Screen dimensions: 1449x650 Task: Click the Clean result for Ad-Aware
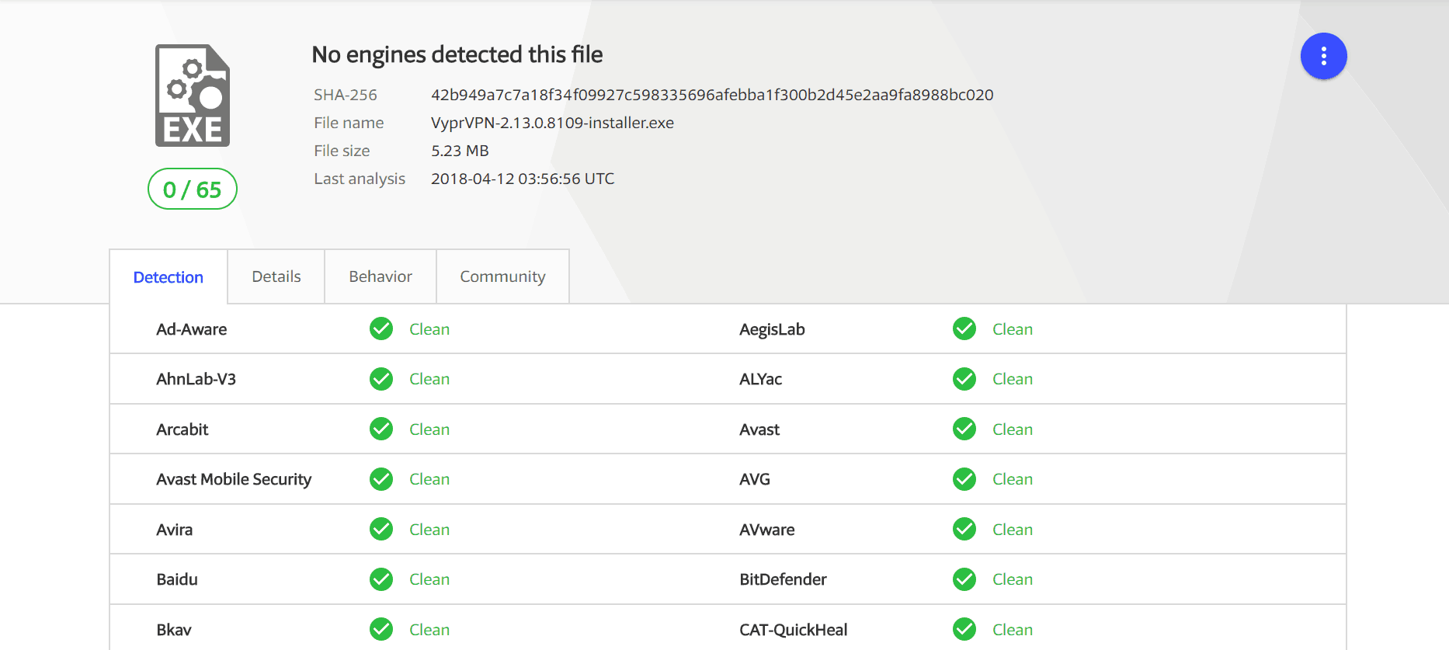tap(429, 329)
